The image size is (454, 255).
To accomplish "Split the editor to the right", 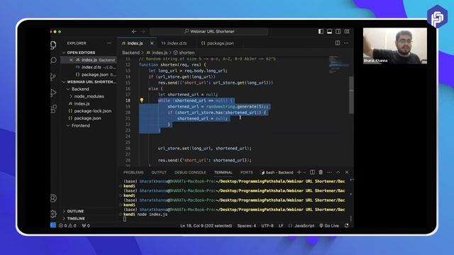I will point(338,43).
